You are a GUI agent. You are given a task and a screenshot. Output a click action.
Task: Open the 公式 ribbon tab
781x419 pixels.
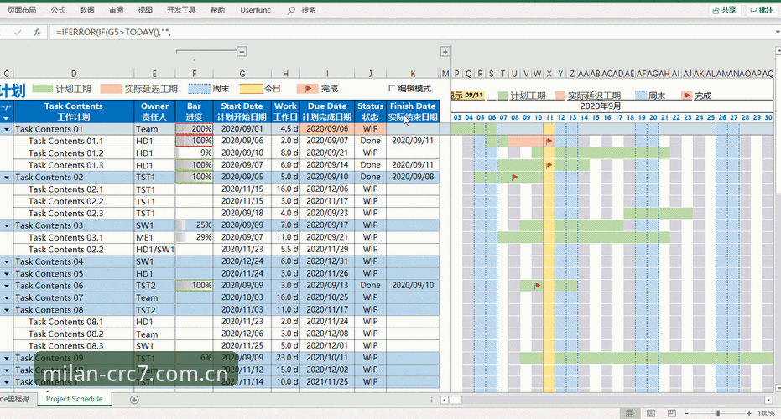click(58, 10)
